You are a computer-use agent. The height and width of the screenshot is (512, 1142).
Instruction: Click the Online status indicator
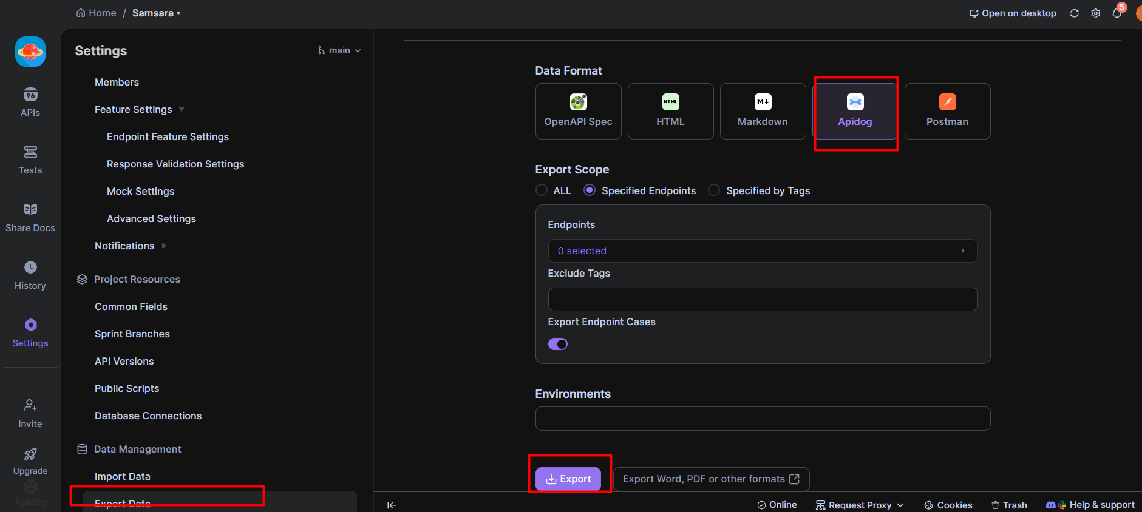point(777,505)
